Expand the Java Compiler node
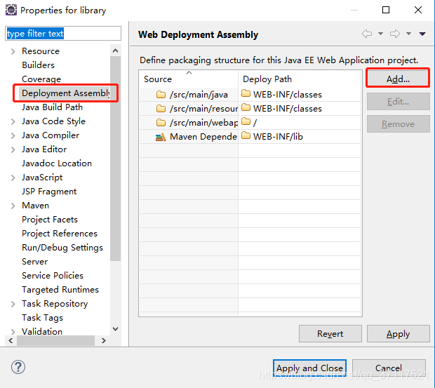 pos(13,135)
